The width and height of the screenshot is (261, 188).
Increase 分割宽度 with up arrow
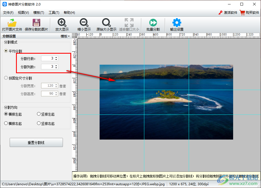point(56,85)
